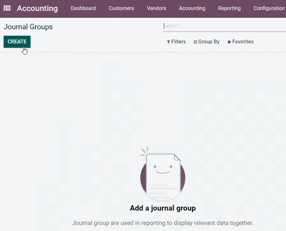Click the Accounting app title
This screenshot has height=231, width=286.
pyautogui.click(x=38, y=8)
